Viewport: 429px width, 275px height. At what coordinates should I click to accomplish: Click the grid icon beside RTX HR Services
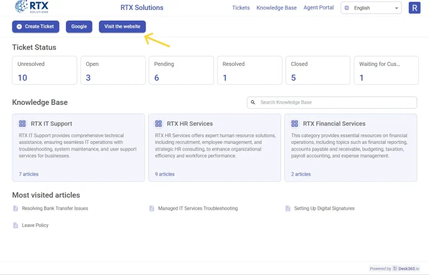[x=159, y=124]
